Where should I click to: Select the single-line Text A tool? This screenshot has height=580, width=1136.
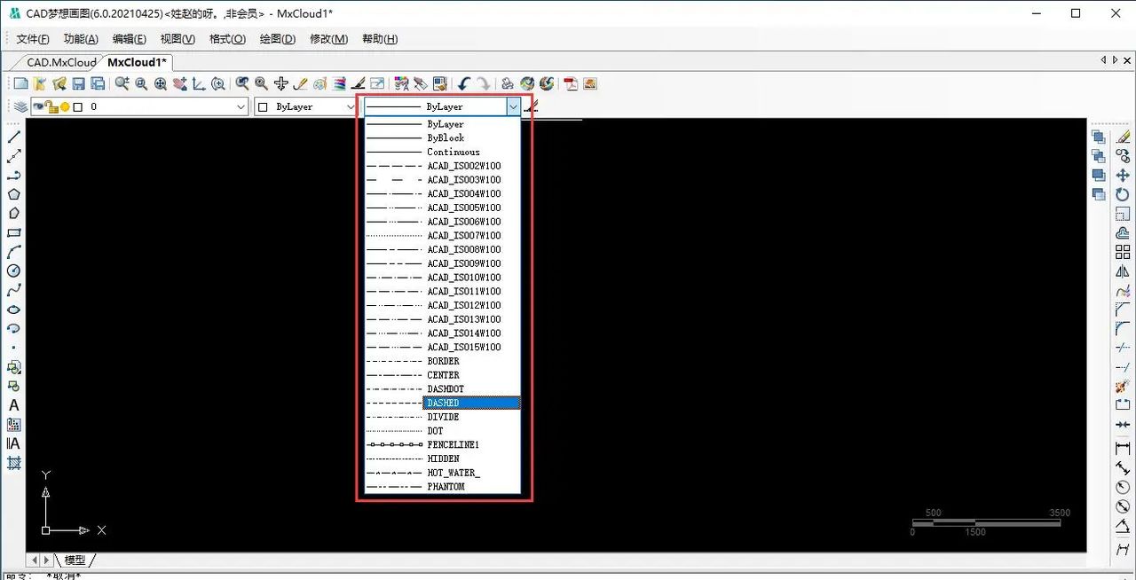13,405
